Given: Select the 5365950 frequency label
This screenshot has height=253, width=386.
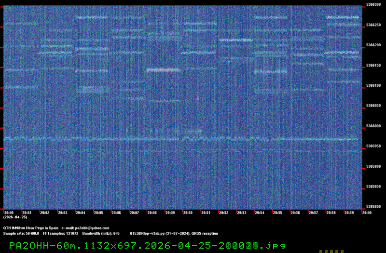Looking at the screenshot, I should 373,146.
